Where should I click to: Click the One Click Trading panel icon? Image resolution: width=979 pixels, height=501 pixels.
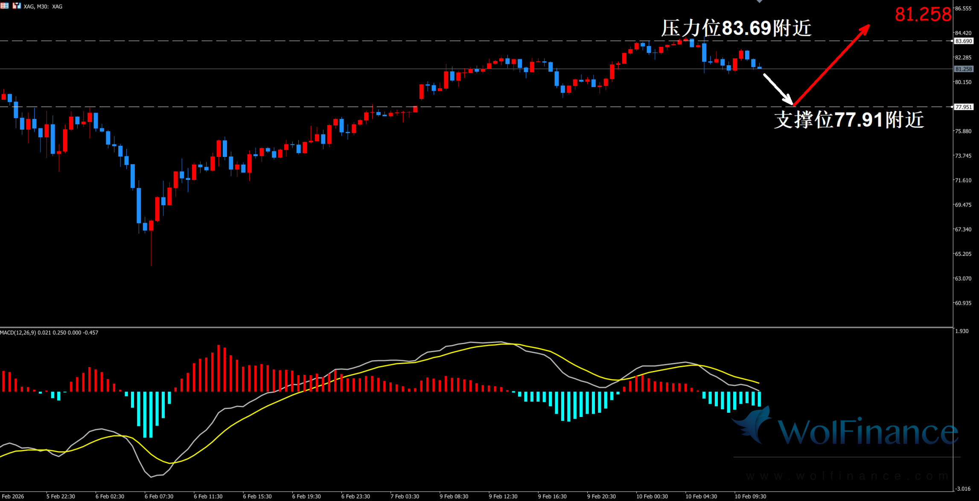pos(17,6)
